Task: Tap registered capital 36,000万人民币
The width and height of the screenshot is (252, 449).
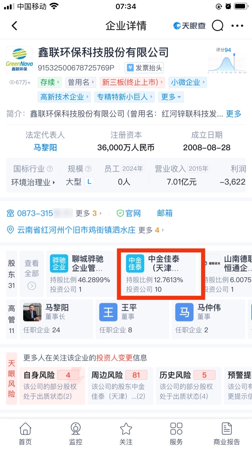Action: (126, 148)
